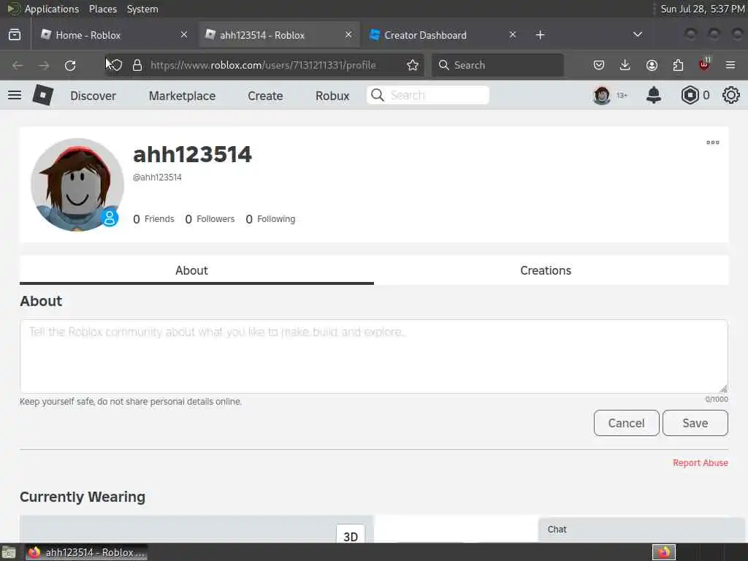Open the notifications bell icon
This screenshot has width=748, height=561.
pyautogui.click(x=654, y=95)
